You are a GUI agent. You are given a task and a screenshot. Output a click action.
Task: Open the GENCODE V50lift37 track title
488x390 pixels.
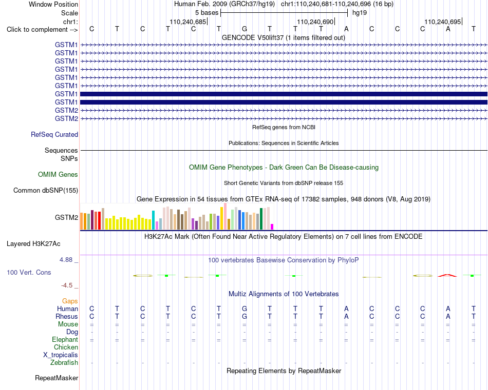pos(284,37)
